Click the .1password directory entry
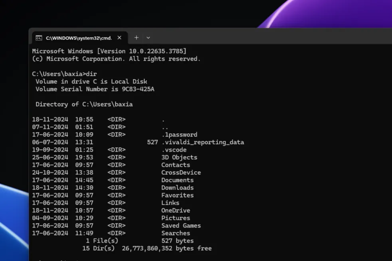 coord(179,135)
